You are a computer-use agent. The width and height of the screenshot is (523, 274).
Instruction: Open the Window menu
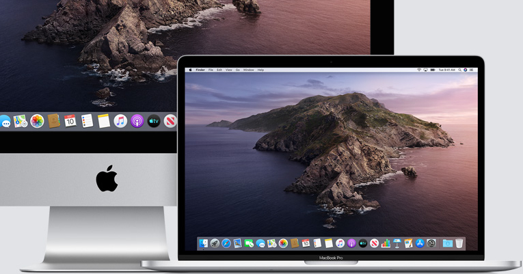pyautogui.click(x=248, y=70)
